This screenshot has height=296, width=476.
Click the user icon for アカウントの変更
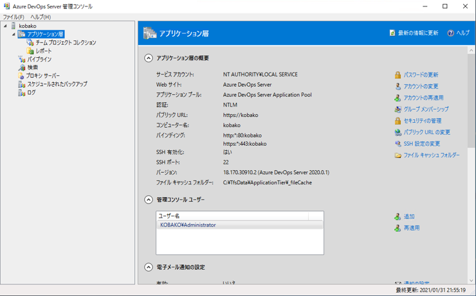coord(398,86)
